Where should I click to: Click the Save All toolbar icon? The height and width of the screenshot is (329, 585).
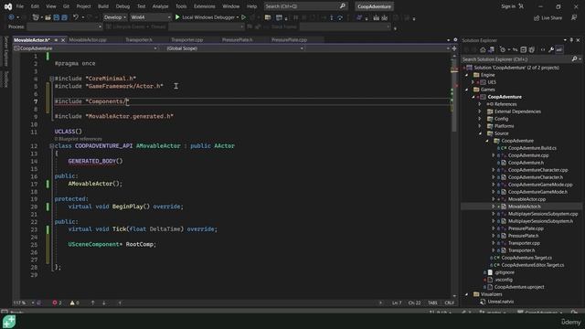tap(64, 17)
